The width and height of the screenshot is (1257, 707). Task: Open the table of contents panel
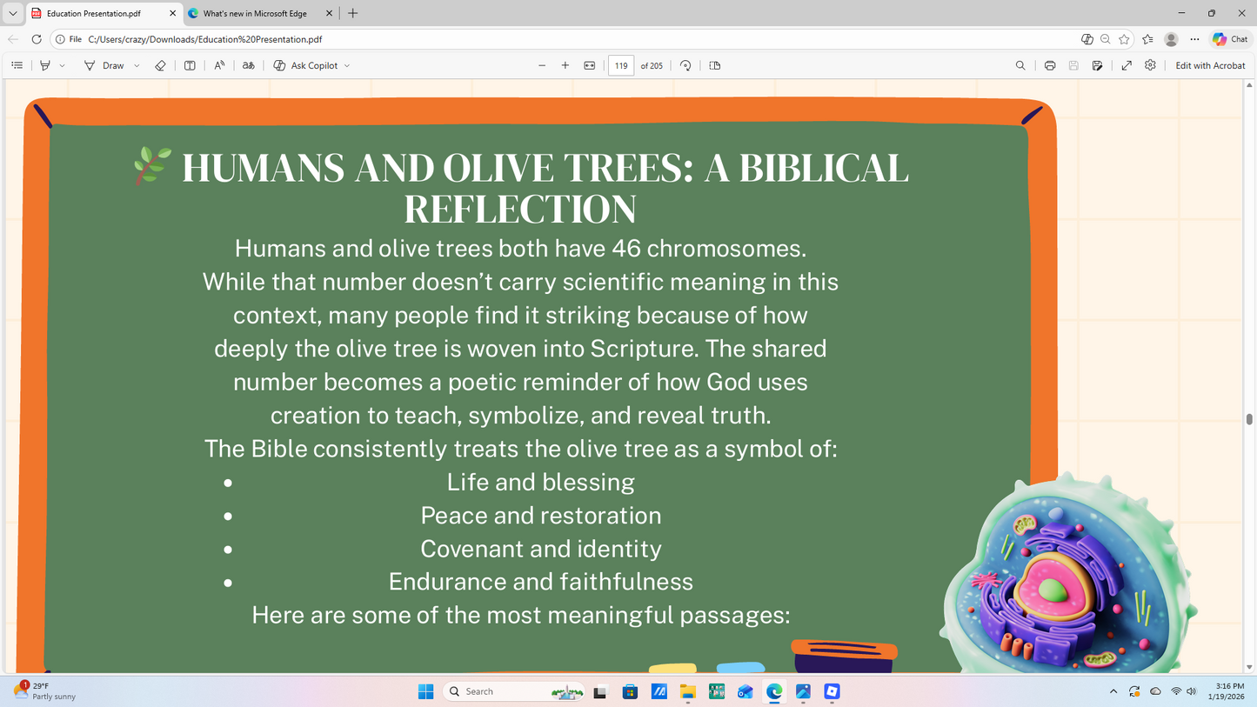17,65
